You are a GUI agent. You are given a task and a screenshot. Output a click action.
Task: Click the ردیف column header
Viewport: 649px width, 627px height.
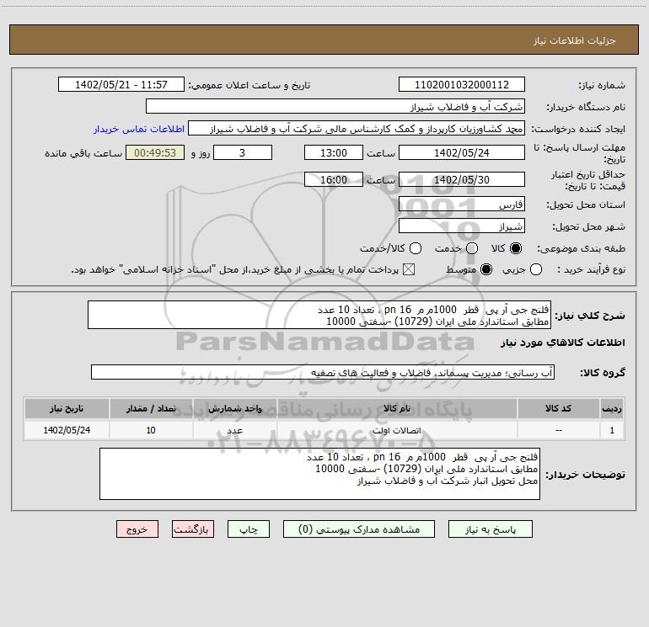coord(612,408)
